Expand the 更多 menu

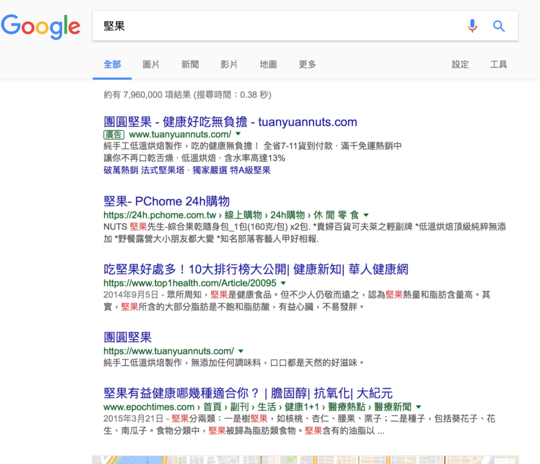[x=307, y=64]
